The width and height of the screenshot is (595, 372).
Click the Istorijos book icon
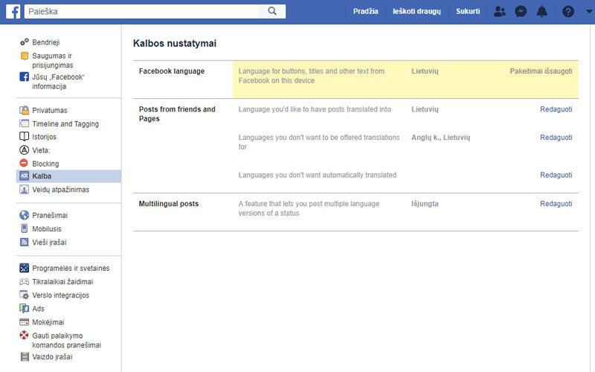(25, 137)
